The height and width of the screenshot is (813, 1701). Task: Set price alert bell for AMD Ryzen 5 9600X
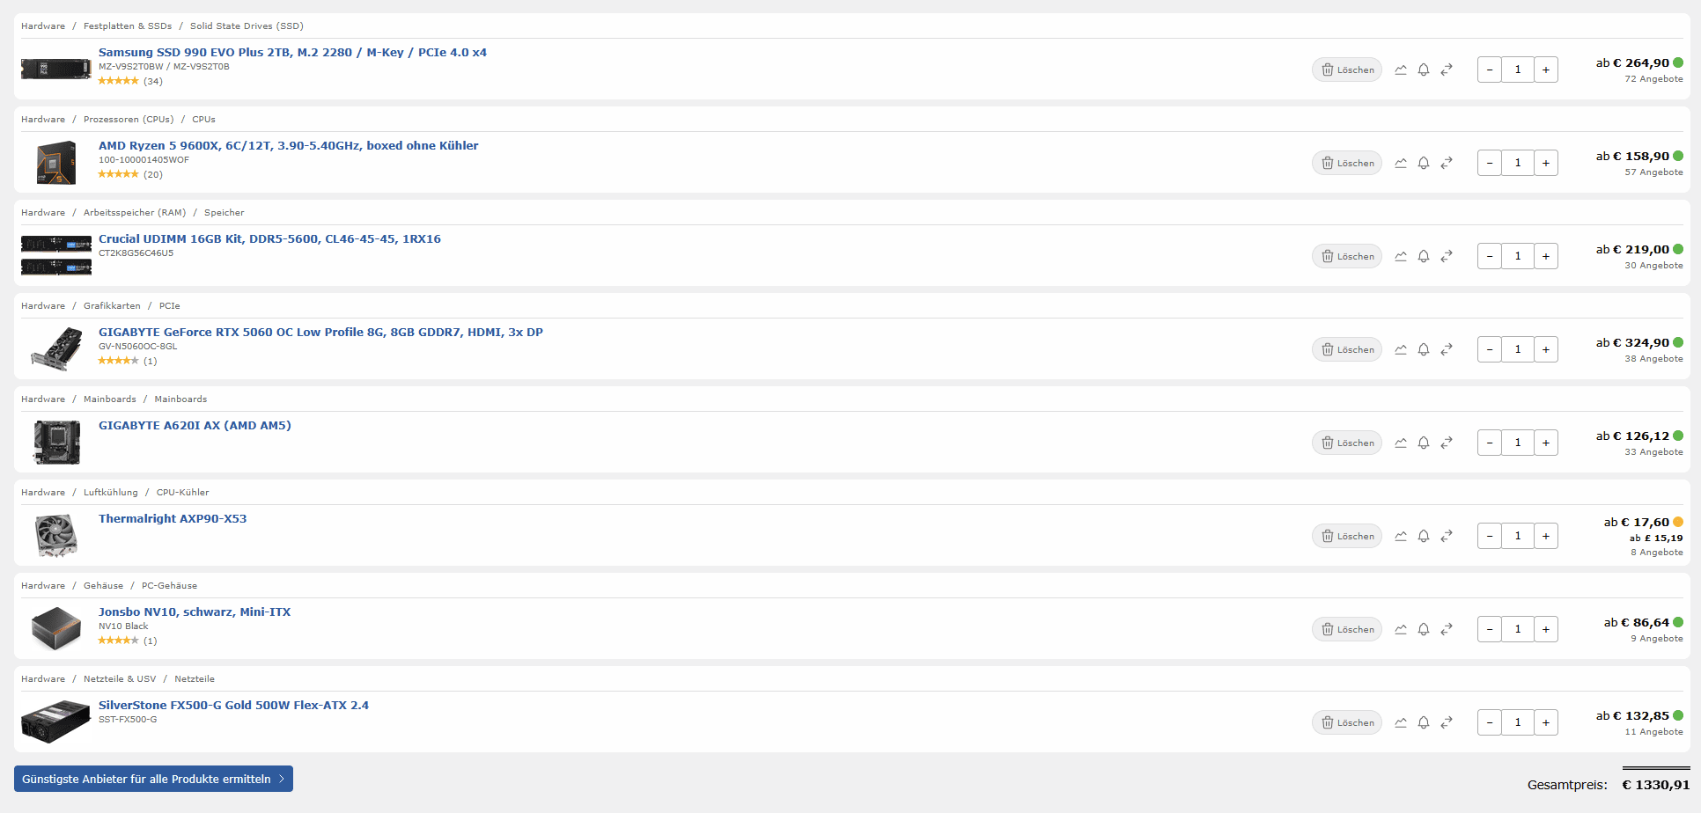coord(1424,163)
